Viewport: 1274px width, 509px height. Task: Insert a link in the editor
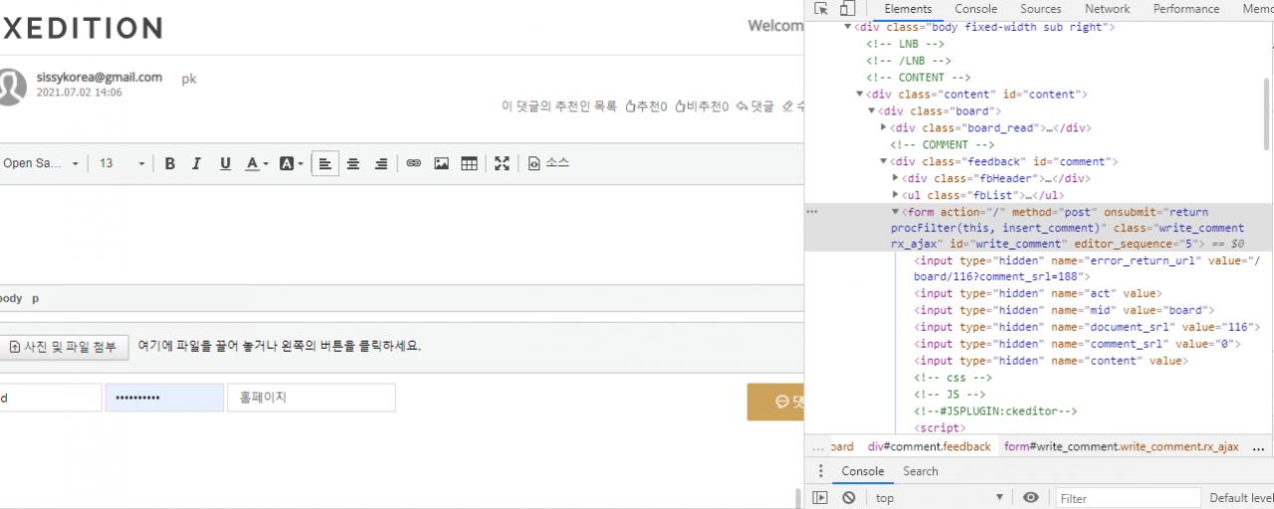pos(413,164)
